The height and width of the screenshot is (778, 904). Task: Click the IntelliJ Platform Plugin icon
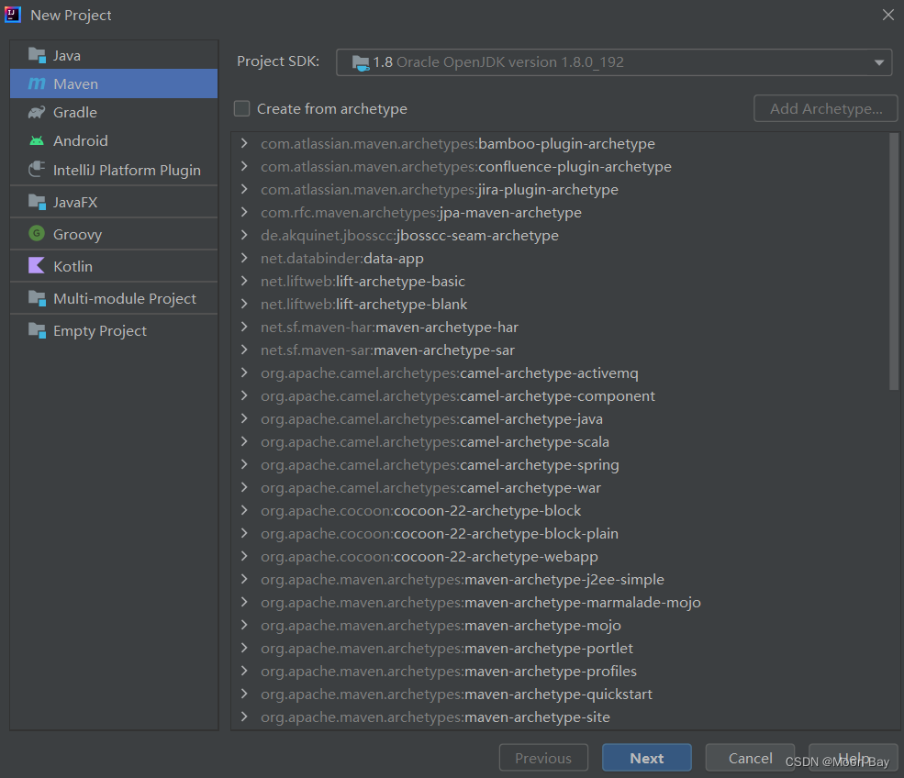[x=37, y=170]
